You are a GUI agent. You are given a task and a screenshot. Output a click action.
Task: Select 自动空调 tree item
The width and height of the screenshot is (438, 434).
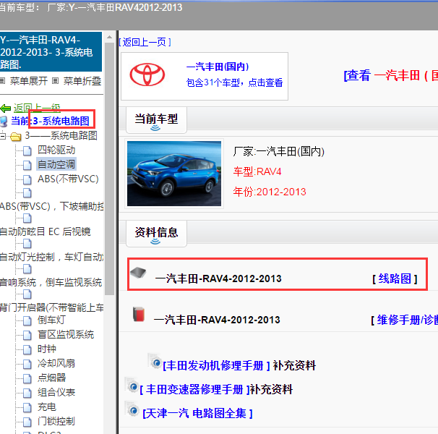pyautogui.click(x=56, y=164)
